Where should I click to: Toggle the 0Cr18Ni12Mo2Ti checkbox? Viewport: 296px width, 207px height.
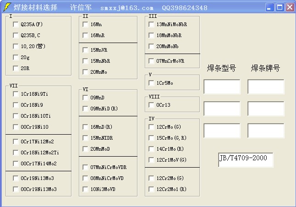click(16, 153)
